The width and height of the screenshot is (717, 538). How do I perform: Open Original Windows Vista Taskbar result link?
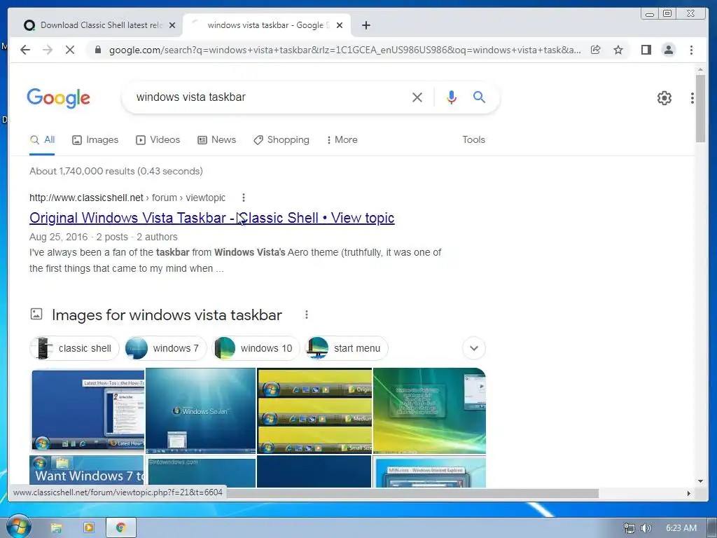coord(211,218)
